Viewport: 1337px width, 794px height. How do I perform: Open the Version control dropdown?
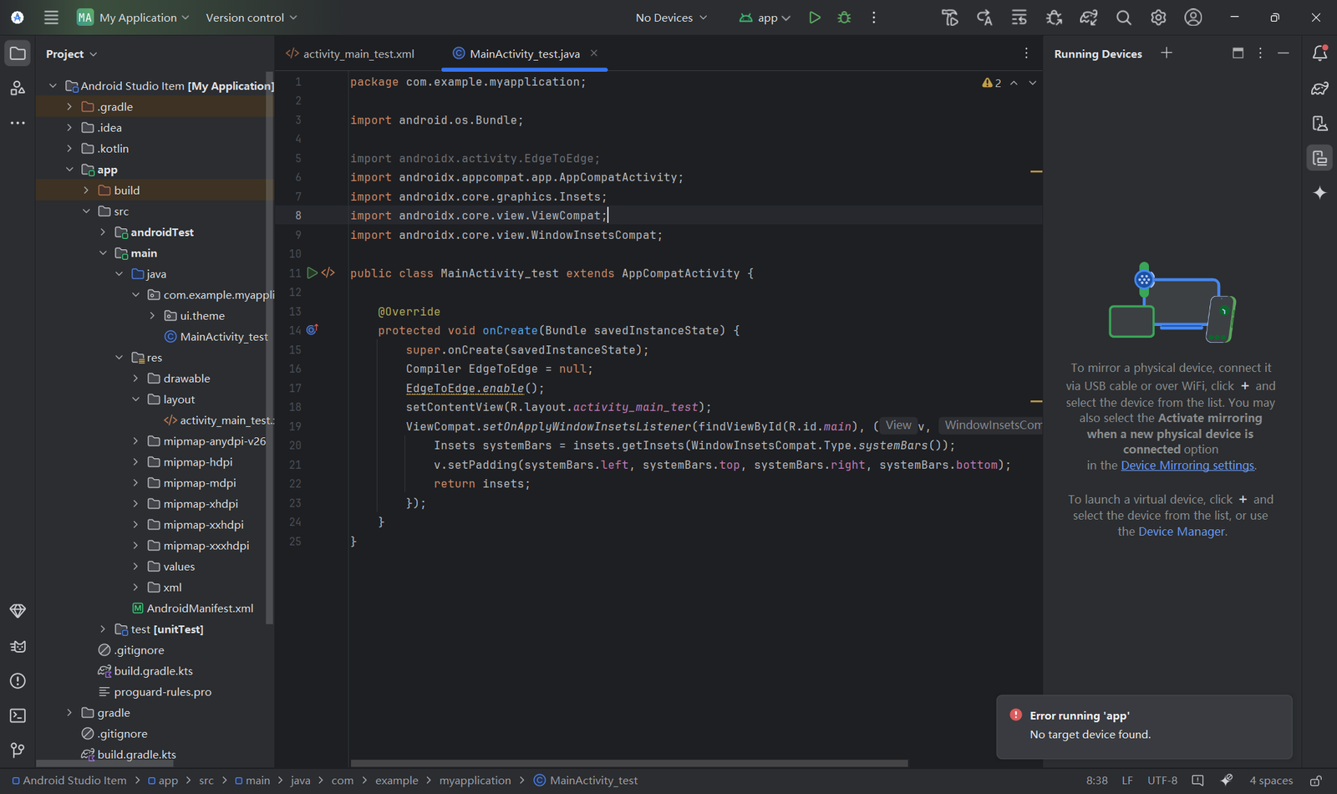pos(251,18)
